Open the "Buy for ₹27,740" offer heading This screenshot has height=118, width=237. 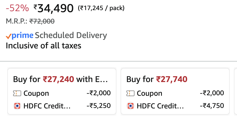click(157, 79)
